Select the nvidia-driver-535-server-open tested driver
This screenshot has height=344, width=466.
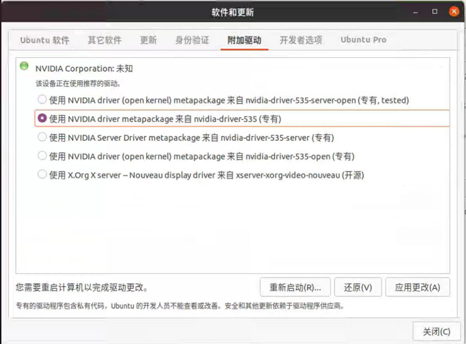coord(42,99)
